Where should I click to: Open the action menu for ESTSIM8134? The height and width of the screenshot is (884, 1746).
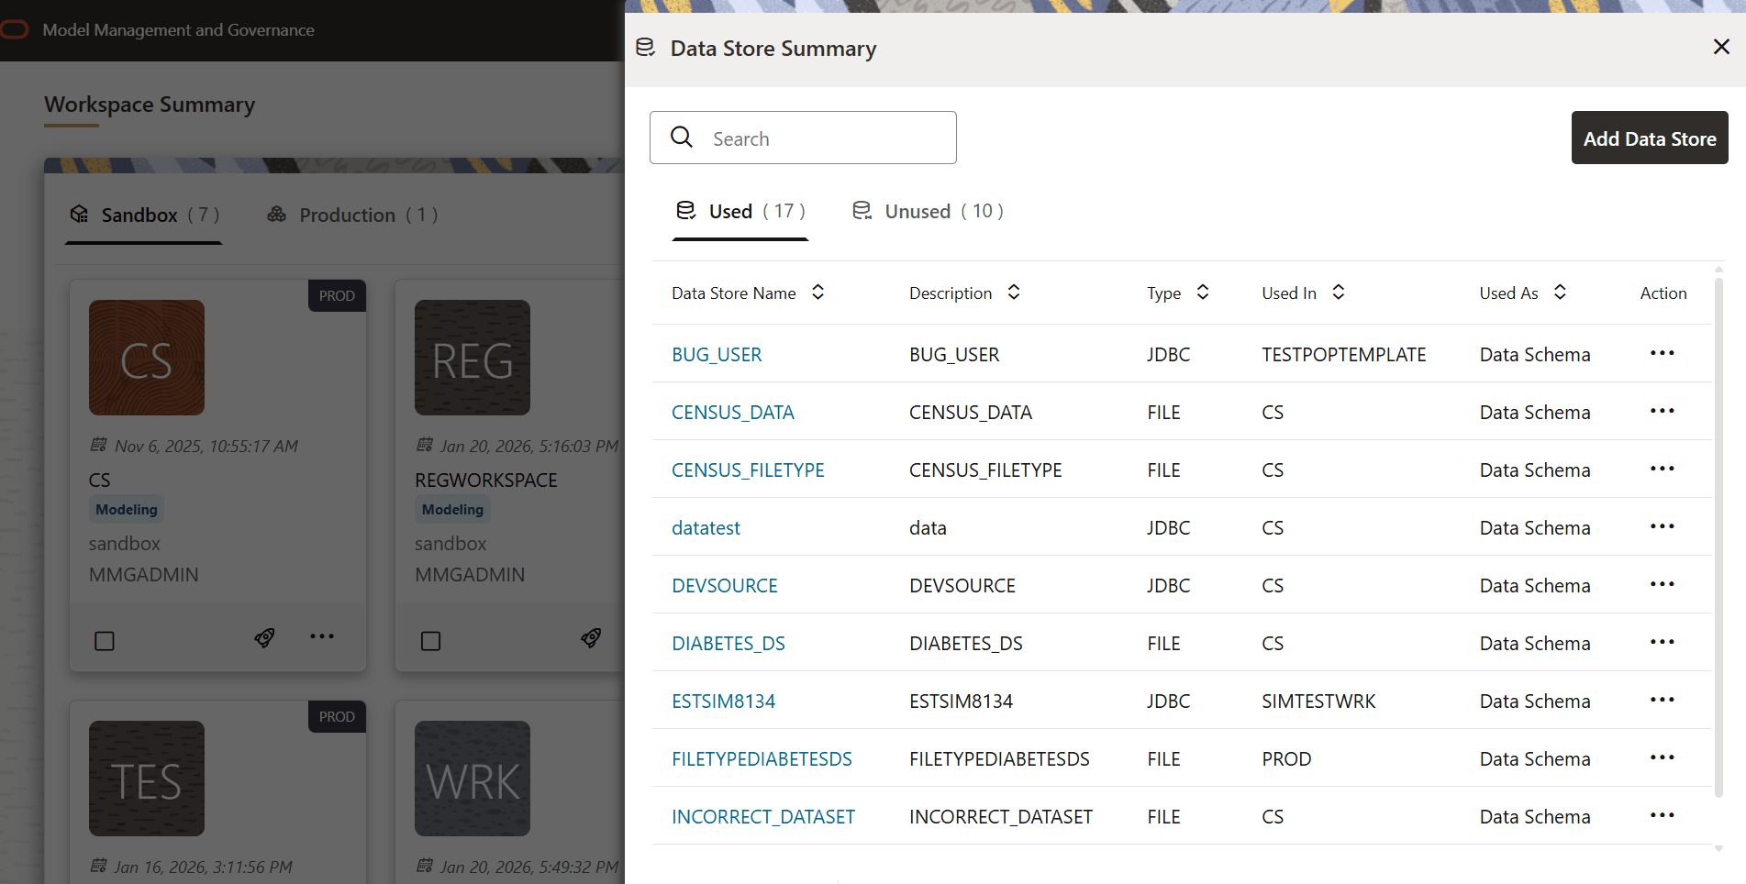[x=1663, y=700]
